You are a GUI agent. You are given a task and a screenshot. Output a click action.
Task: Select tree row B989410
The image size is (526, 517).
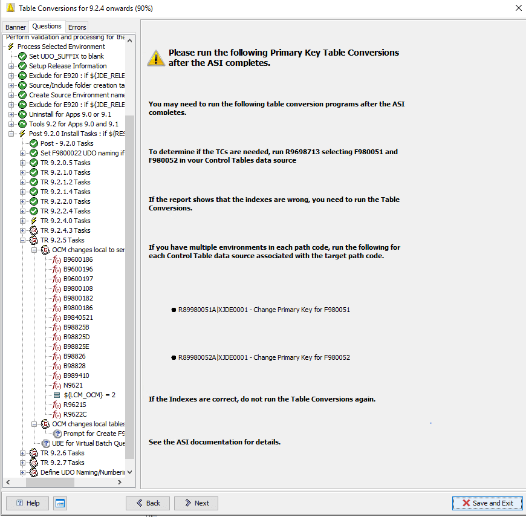[x=76, y=376]
